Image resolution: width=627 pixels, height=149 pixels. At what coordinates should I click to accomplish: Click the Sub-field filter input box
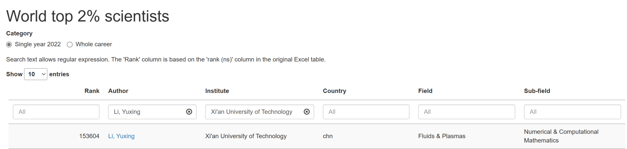tap(572, 112)
